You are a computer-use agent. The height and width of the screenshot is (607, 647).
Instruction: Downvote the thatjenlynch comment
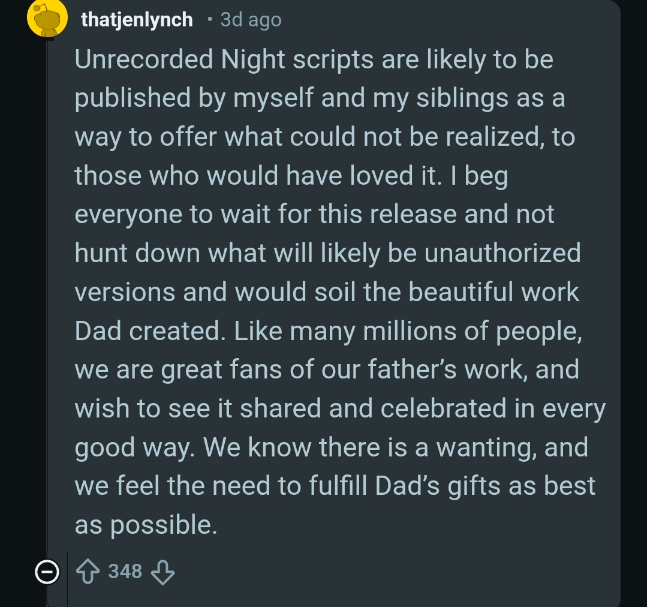162,572
